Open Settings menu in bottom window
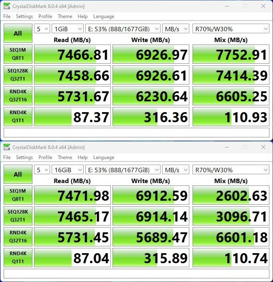273x282 pixels. coord(24,157)
